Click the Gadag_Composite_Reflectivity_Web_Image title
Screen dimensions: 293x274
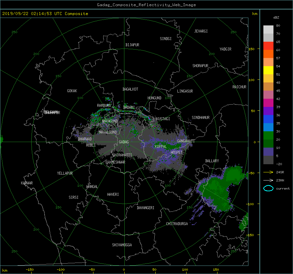click(146, 5)
